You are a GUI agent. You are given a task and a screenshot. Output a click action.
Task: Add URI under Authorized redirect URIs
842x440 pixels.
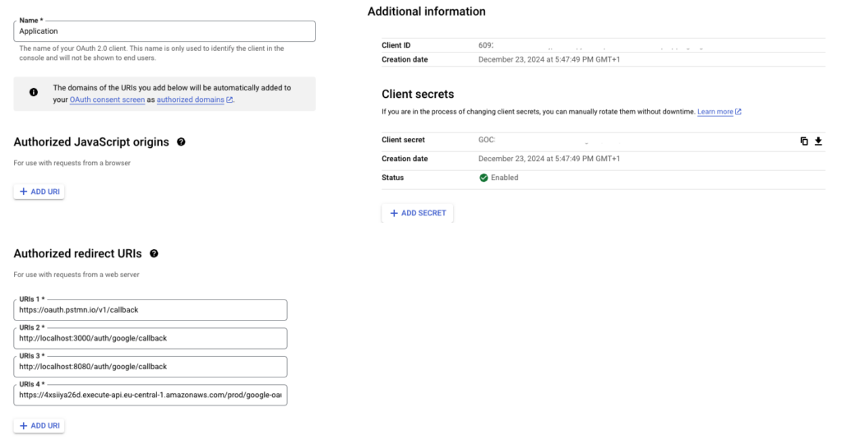point(39,425)
